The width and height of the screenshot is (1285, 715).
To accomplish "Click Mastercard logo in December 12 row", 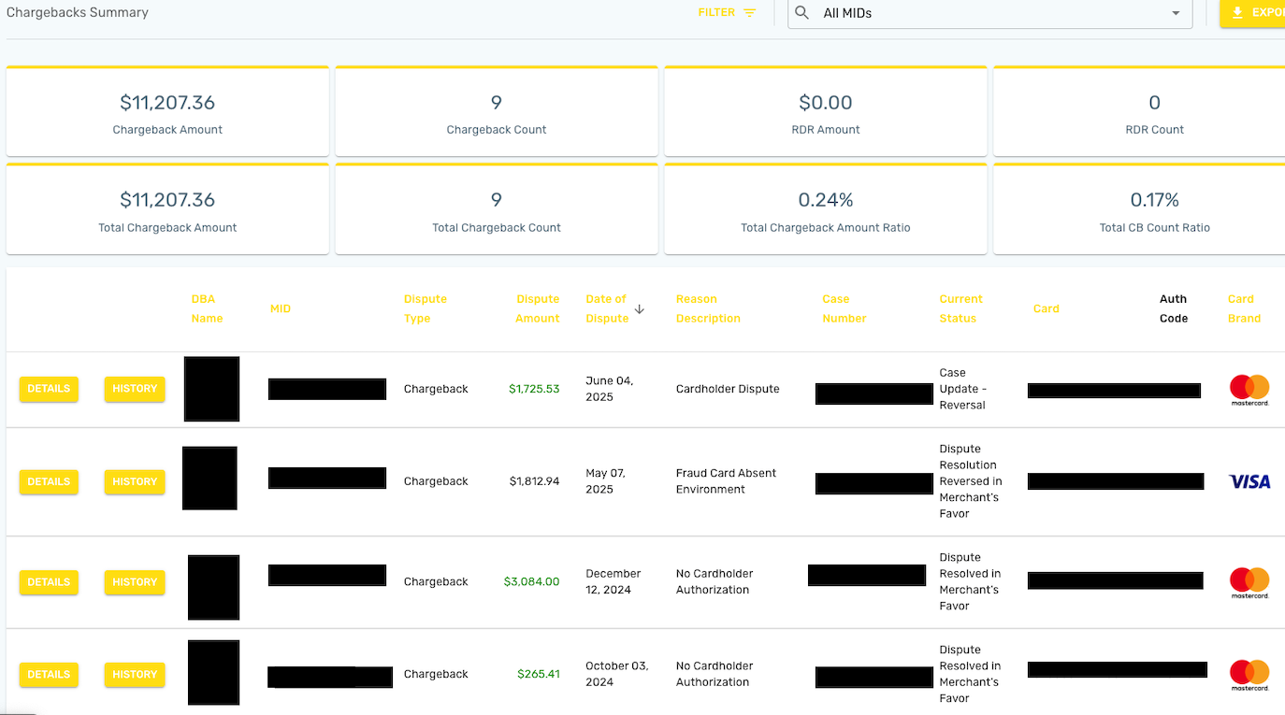I will click(x=1249, y=582).
